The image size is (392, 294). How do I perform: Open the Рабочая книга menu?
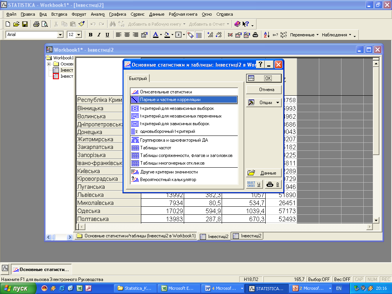pyautogui.click(x=183, y=14)
